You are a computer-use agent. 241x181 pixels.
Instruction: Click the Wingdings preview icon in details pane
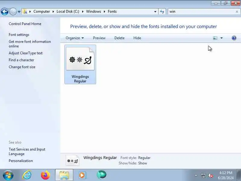(72, 160)
